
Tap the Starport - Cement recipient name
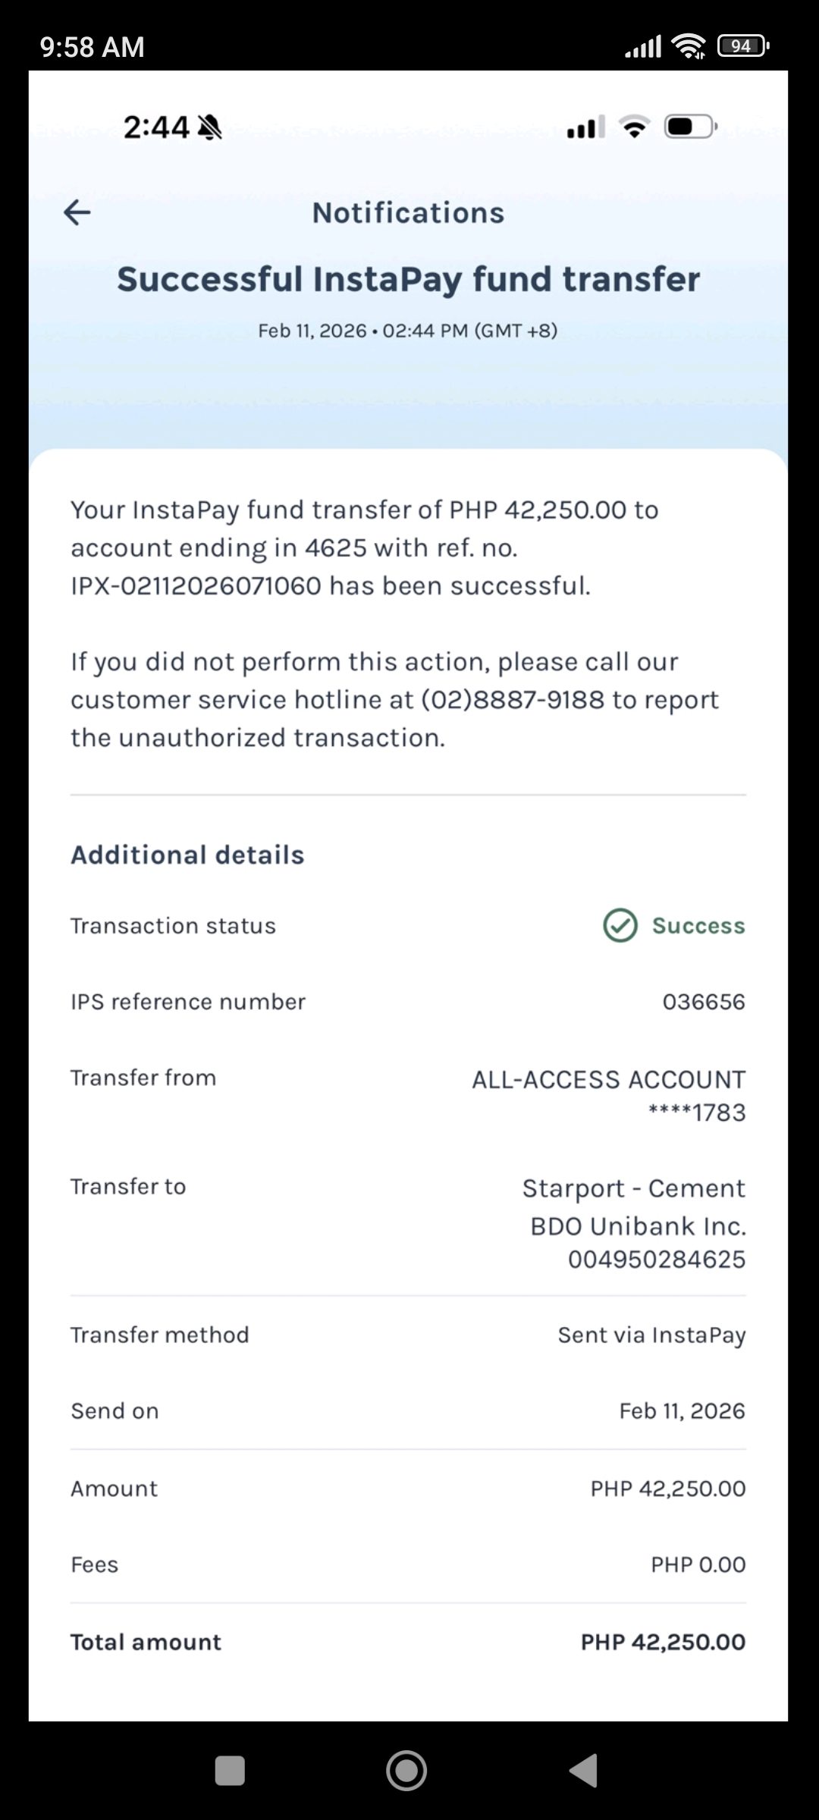tap(633, 1188)
